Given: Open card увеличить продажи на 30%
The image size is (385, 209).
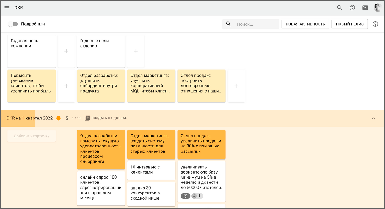Looking at the screenshot, I should pos(202,144).
